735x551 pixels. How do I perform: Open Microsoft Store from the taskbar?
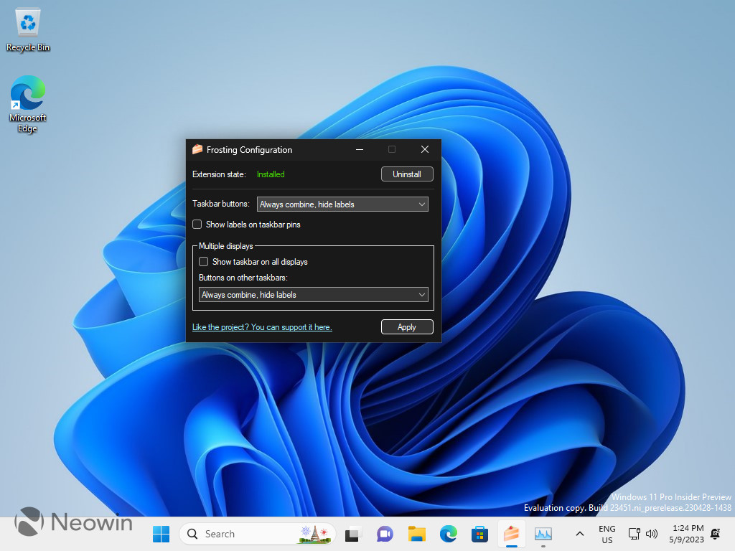pos(479,534)
